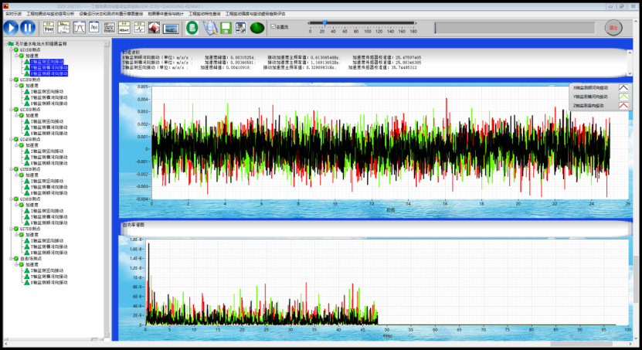Click info panel scroll-up arrow
This screenshot has height=350, width=642.
[x=630, y=52]
